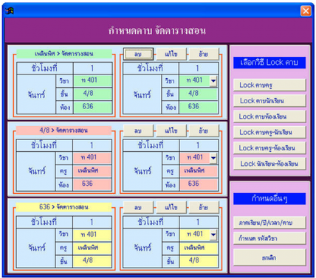
Task: Click the green heading เพลินพิศ > จัดตารางสอน
Action: pos(64,54)
